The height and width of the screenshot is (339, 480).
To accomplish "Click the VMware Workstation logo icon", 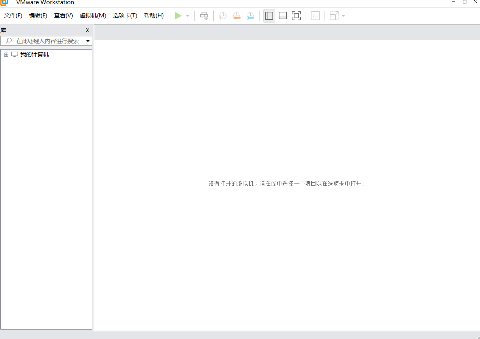I will (x=4, y=3).
